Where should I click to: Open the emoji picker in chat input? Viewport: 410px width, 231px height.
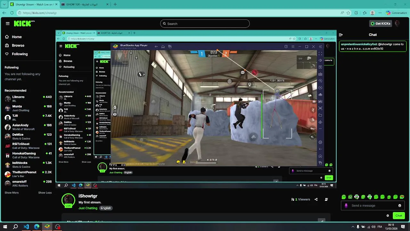(400, 206)
